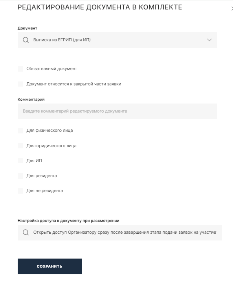The height and width of the screenshot is (281, 233).
Task: Click the 'Для не резидента' label text
Action: (x=45, y=190)
